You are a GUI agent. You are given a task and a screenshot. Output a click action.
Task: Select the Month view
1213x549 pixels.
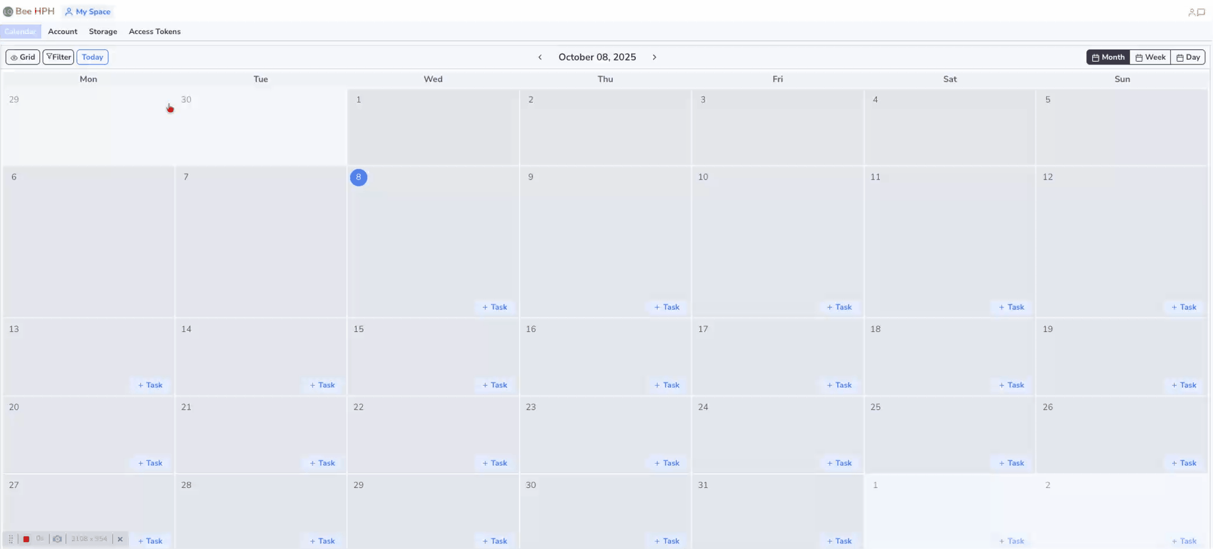tap(1108, 57)
